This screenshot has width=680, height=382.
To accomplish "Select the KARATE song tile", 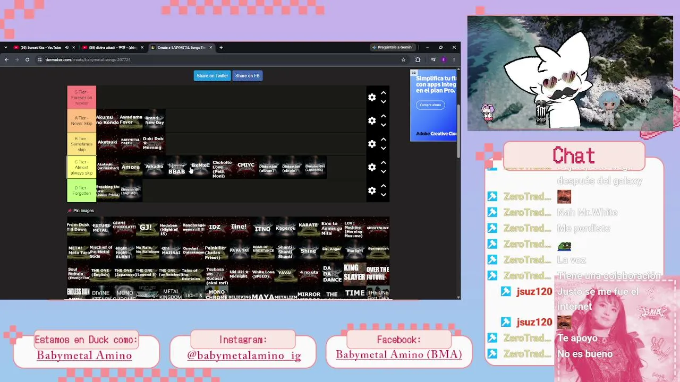I will 308,228.
